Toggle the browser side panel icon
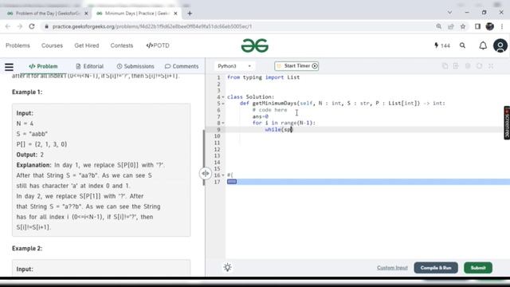510x287 pixels. (x=477, y=26)
